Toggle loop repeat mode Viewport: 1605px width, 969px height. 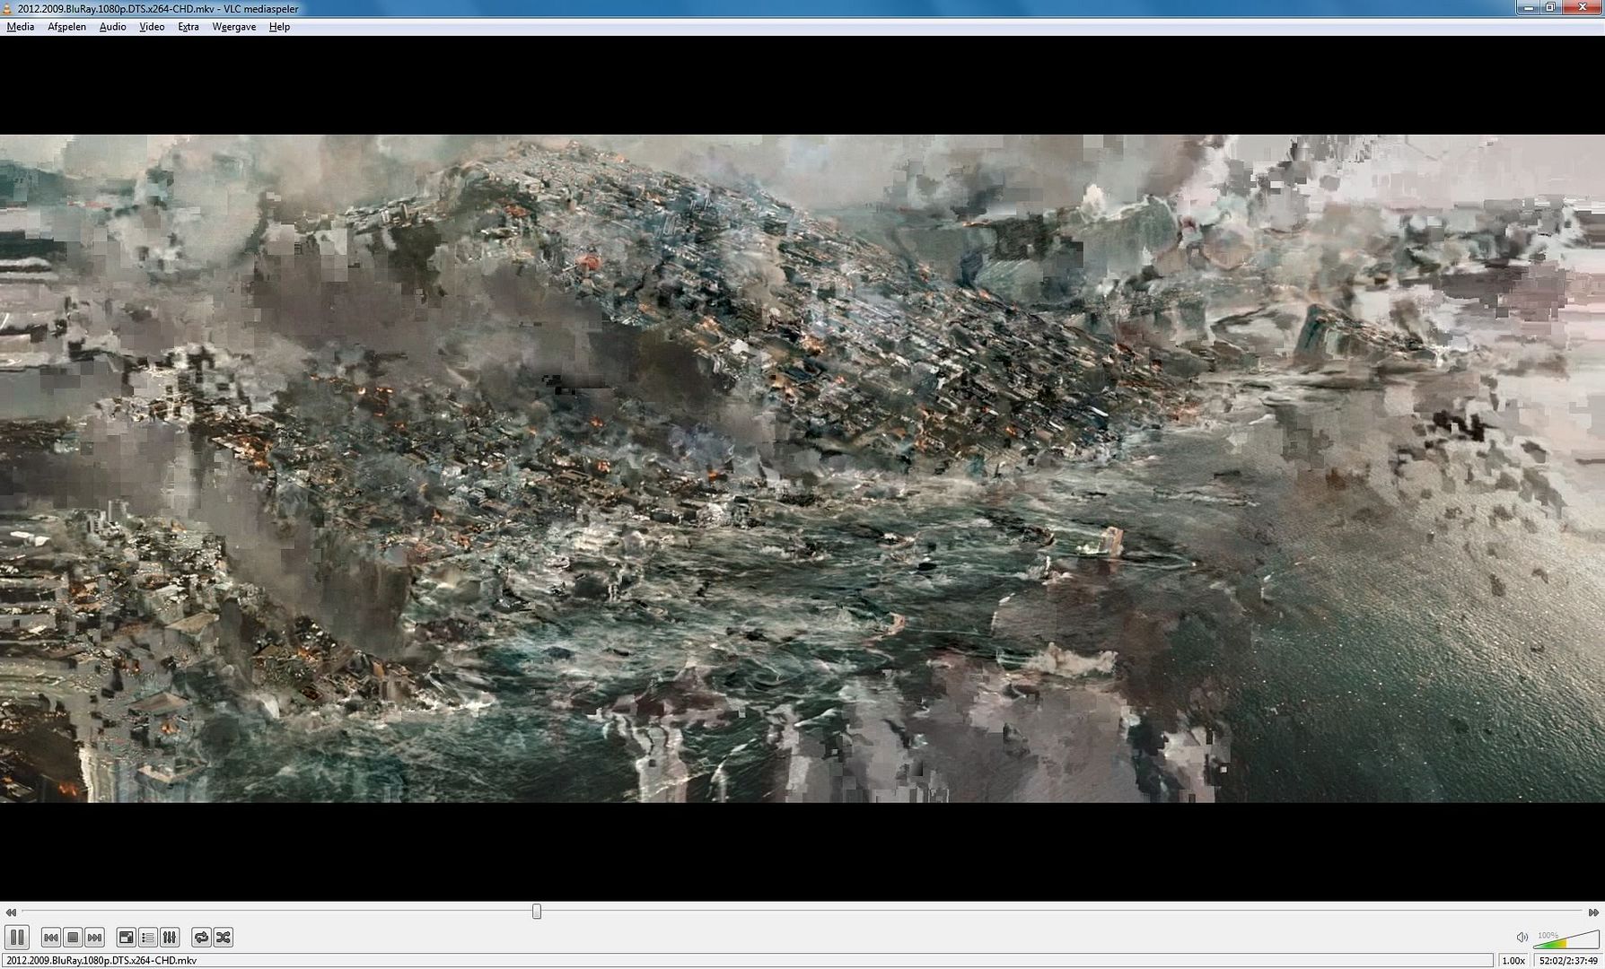coord(201,938)
